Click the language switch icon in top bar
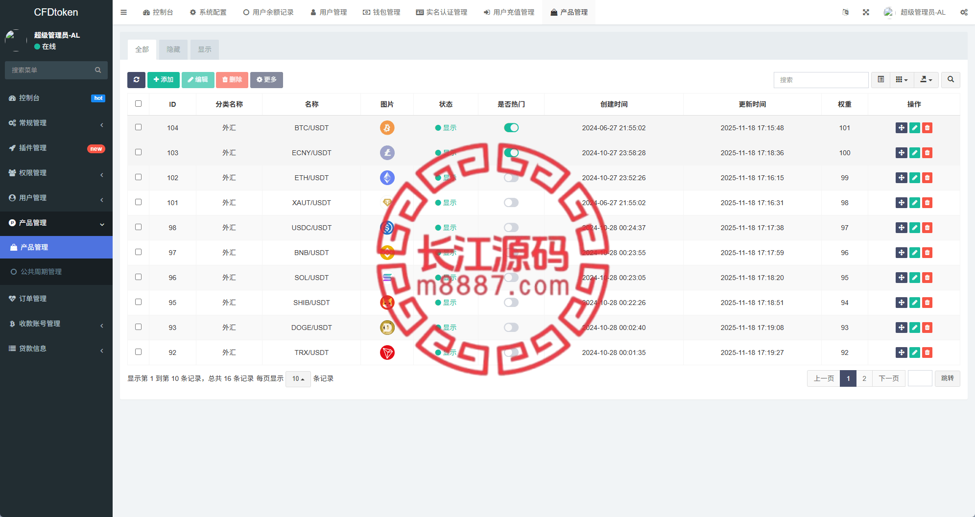975x517 pixels. tap(845, 12)
